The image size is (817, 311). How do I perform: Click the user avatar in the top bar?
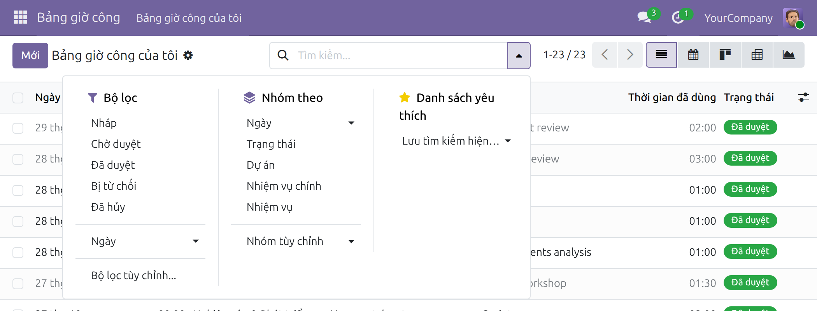[793, 18]
